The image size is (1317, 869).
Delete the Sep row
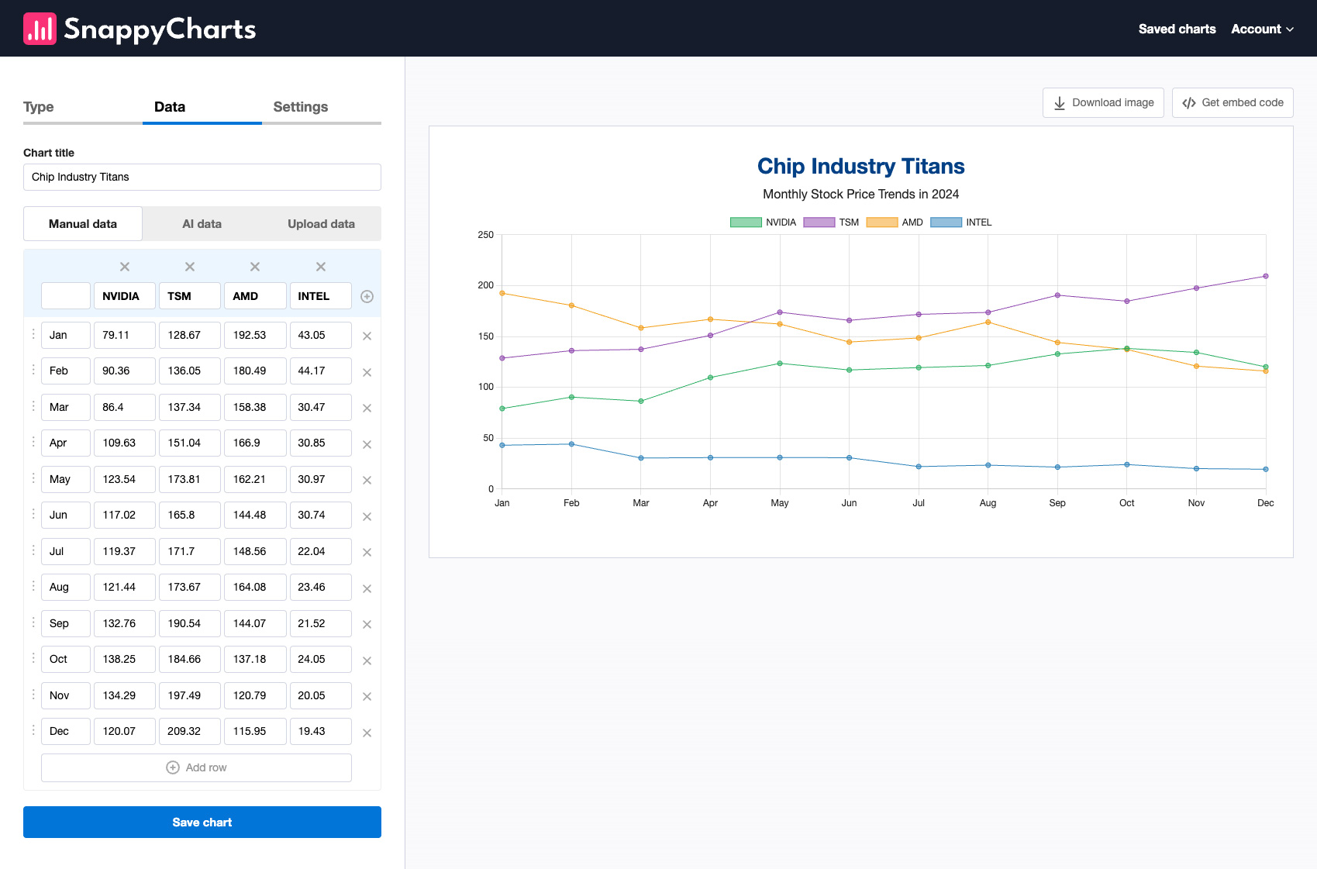(367, 624)
